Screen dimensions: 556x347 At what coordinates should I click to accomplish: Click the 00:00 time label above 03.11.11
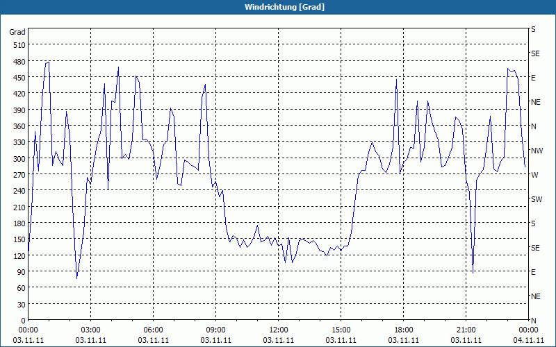coord(28,330)
